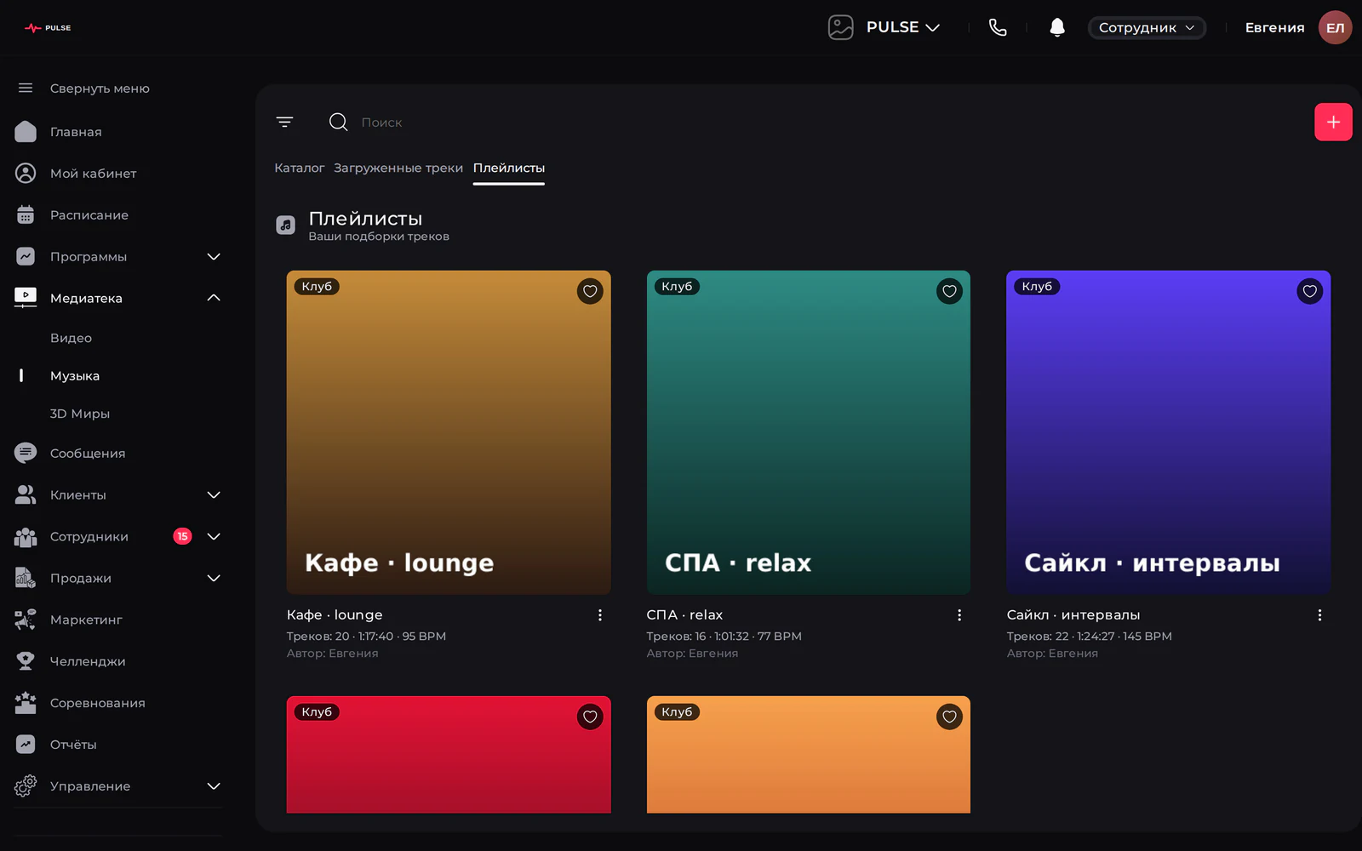
Task: Click the phone call icon in the header
Action: coord(998,27)
